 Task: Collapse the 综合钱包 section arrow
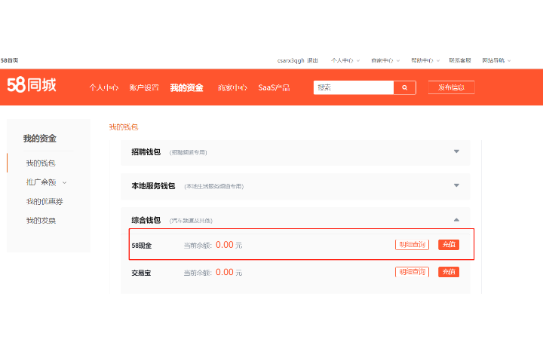click(456, 220)
